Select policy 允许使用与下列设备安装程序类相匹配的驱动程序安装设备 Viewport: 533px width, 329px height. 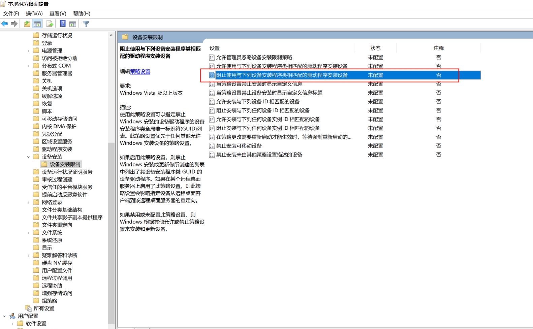pyautogui.click(x=282, y=66)
